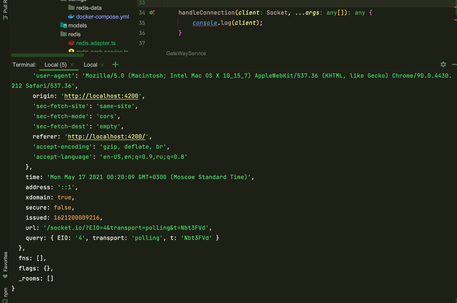Click the 'sec-fetch-dest' empty line

point(78,126)
